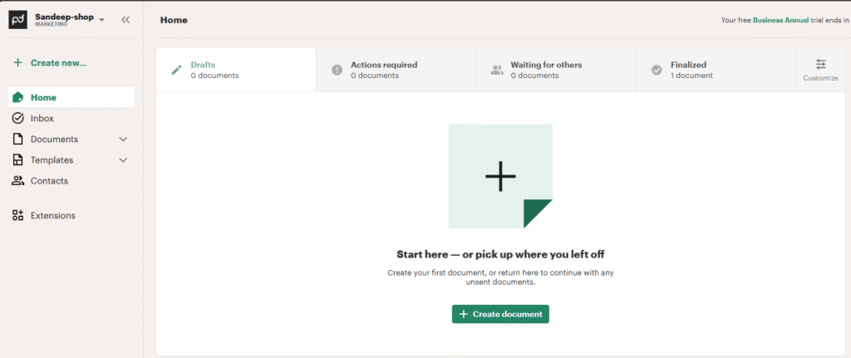Click the Home house icon
This screenshot has width=851, height=358.
[x=18, y=97]
